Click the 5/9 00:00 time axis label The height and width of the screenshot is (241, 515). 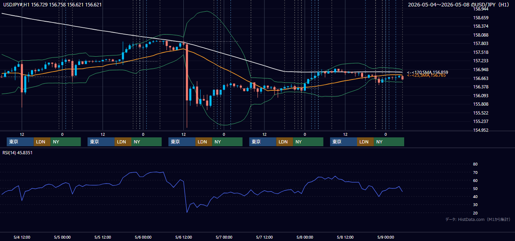[x=385, y=237]
